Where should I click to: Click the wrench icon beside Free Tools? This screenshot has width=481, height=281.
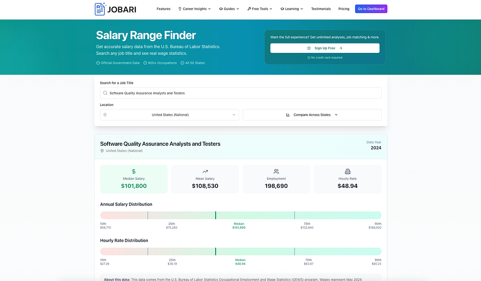tap(249, 9)
